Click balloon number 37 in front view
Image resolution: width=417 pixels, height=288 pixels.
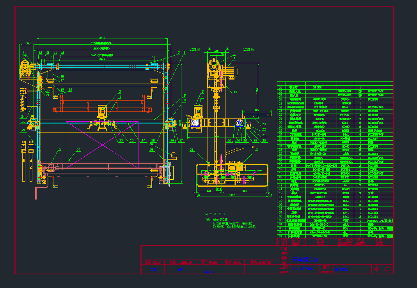[x=78, y=150]
